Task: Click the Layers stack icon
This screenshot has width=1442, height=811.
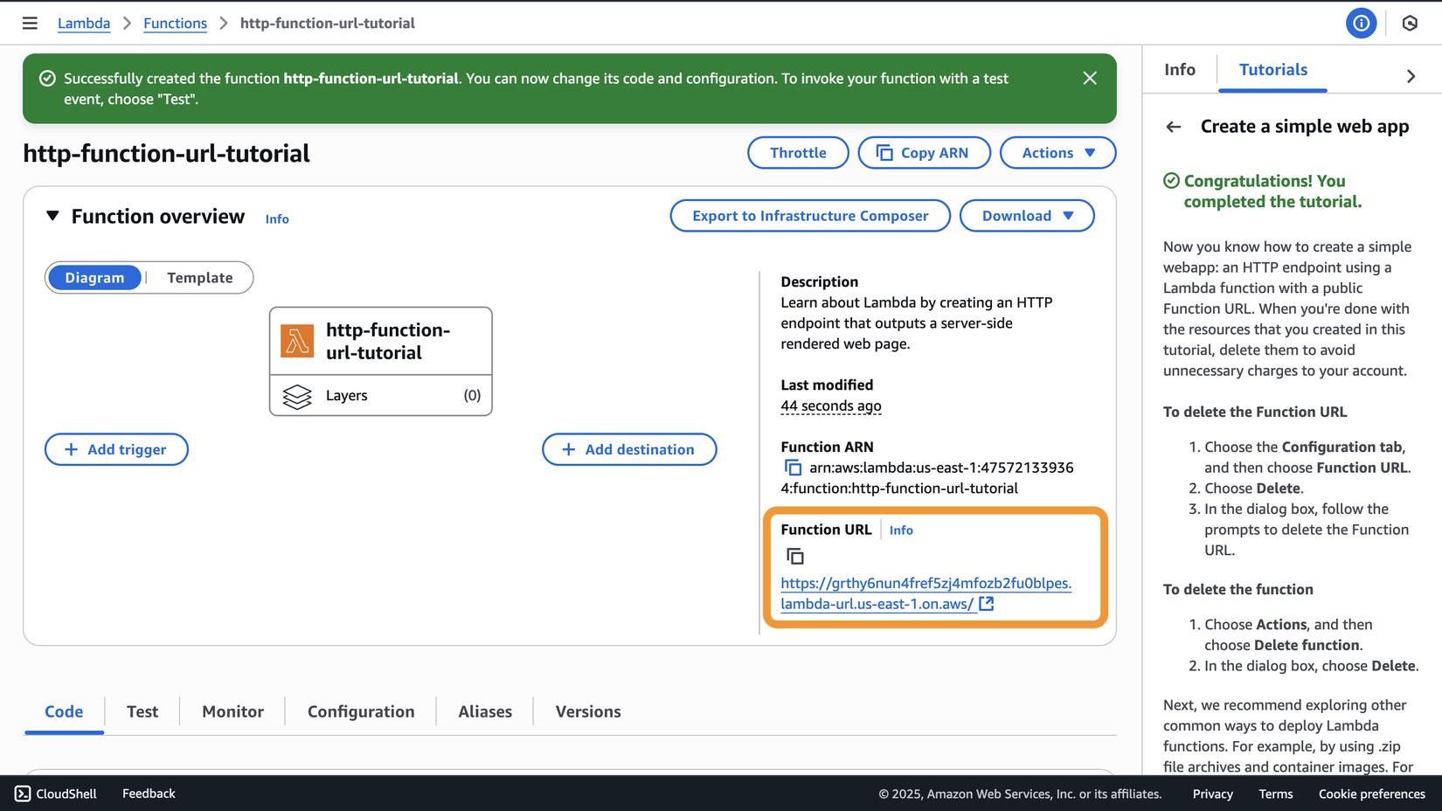Action: [297, 396]
